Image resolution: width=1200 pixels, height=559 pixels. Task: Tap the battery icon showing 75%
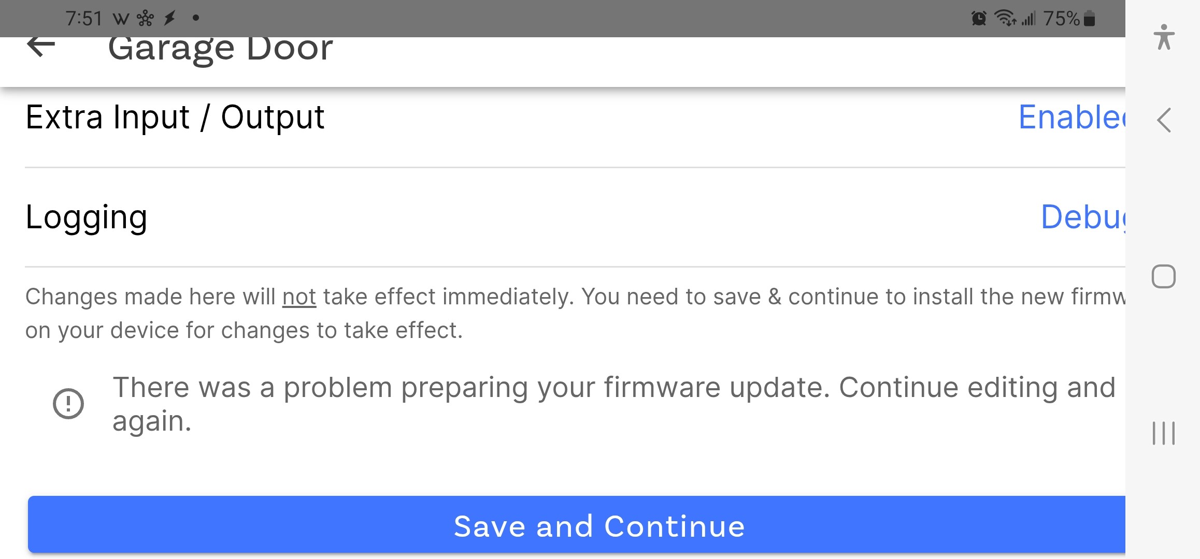tap(1090, 19)
